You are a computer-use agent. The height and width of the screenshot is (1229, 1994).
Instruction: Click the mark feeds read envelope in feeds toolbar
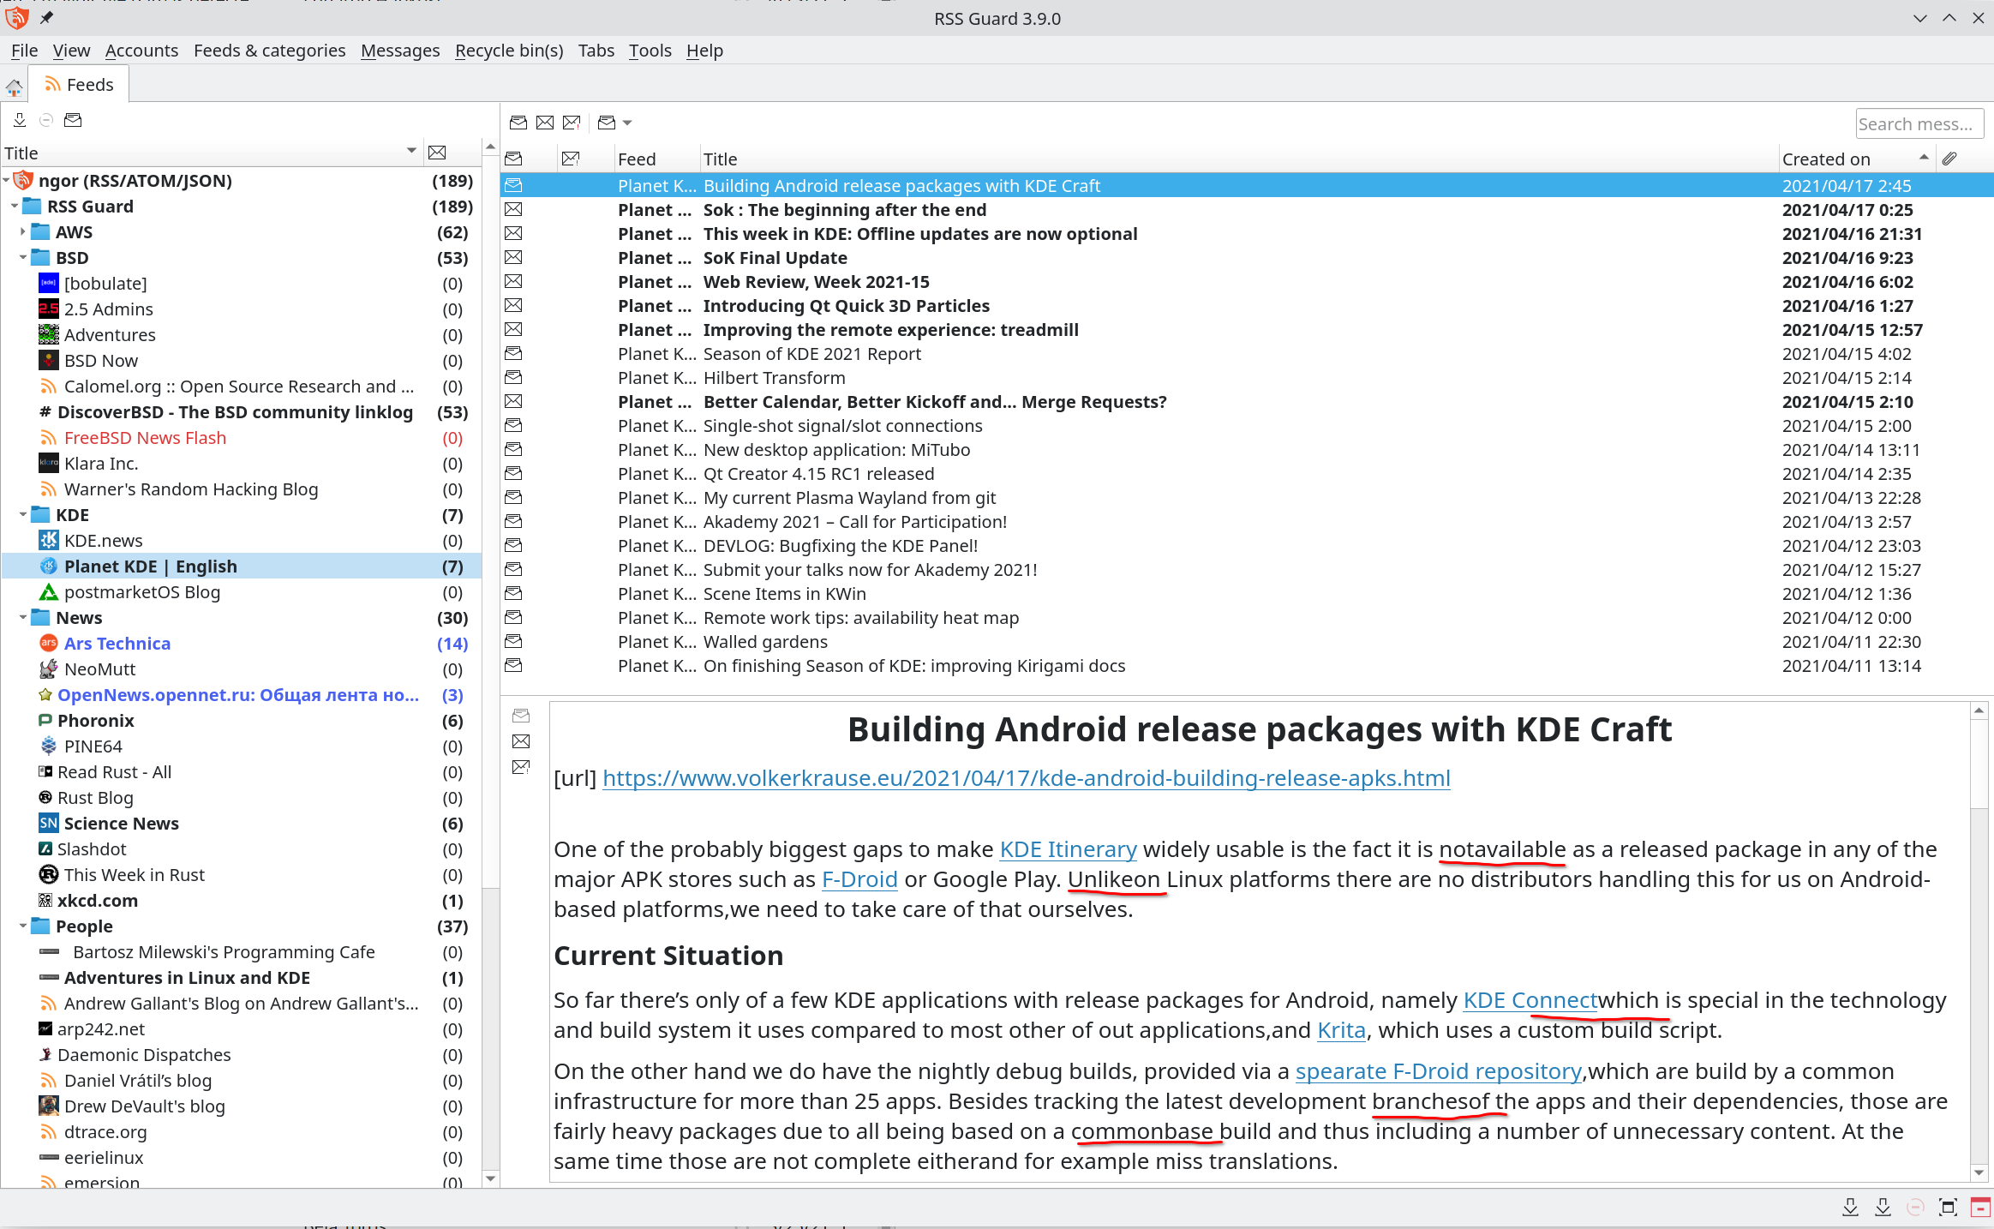pos(73,120)
